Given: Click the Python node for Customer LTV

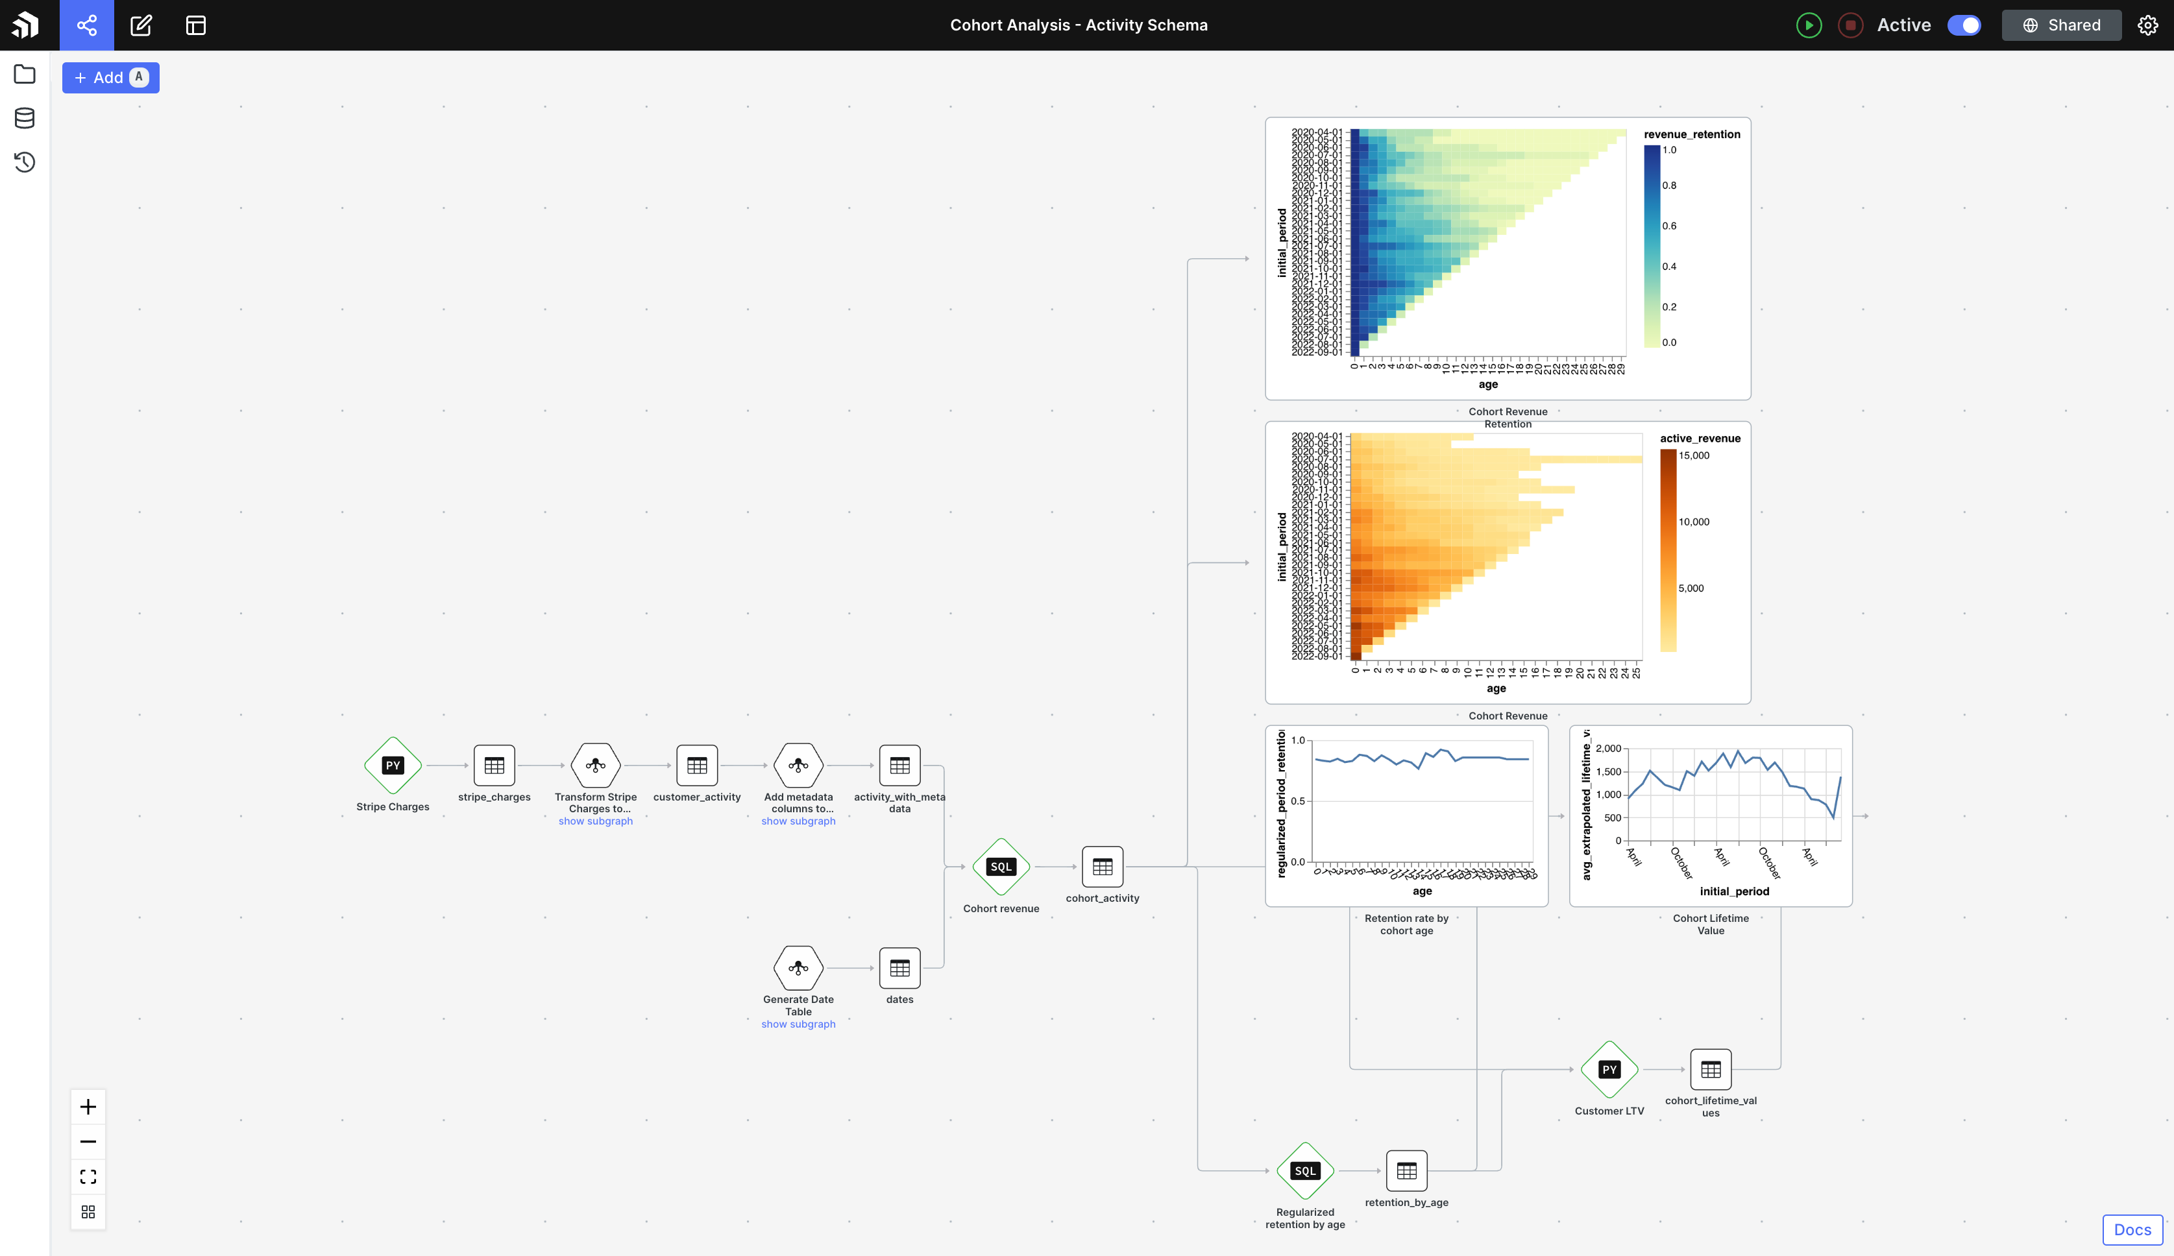Looking at the screenshot, I should pyautogui.click(x=1609, y=1068).
